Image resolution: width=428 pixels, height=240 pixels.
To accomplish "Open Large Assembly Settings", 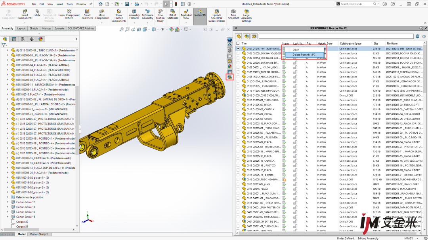I will point(246,15).
